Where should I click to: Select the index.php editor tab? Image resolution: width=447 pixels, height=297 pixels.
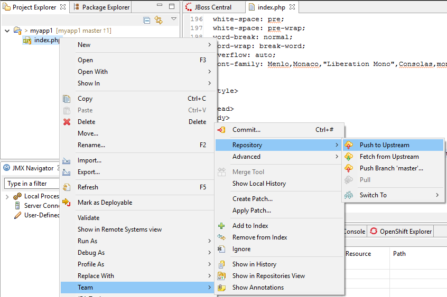(x=271, y=7)
